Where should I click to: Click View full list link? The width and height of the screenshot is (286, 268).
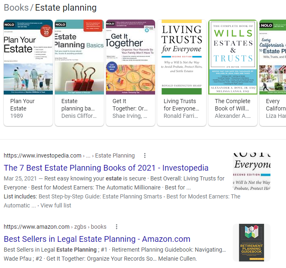pyautogui.click(x=56, y=205)
